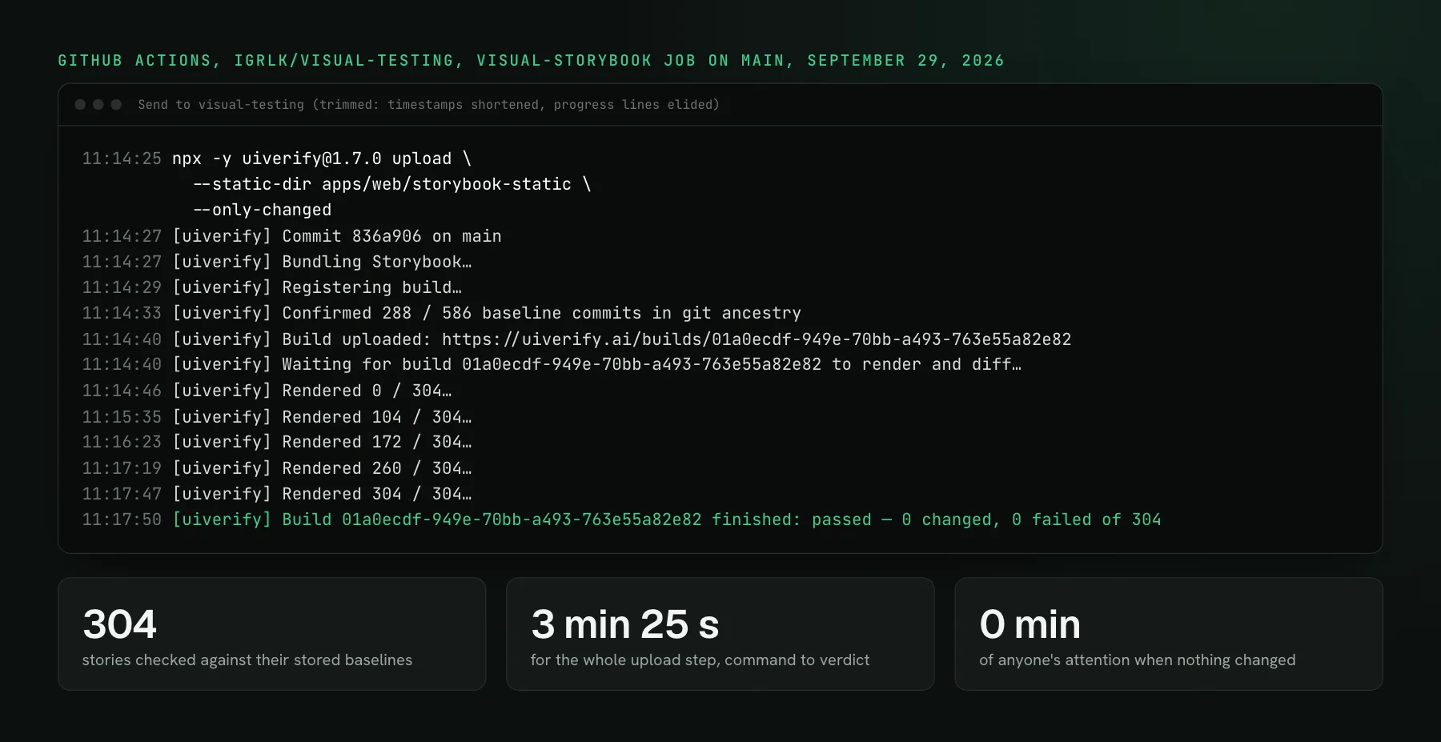Click the terminal title 'Send to visual-testing (trimmed…)'
The width and height of the screenshot is (1441, 742).
428,105
